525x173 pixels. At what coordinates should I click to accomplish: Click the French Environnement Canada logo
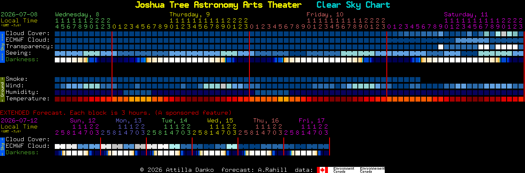(x=372, y=170)
